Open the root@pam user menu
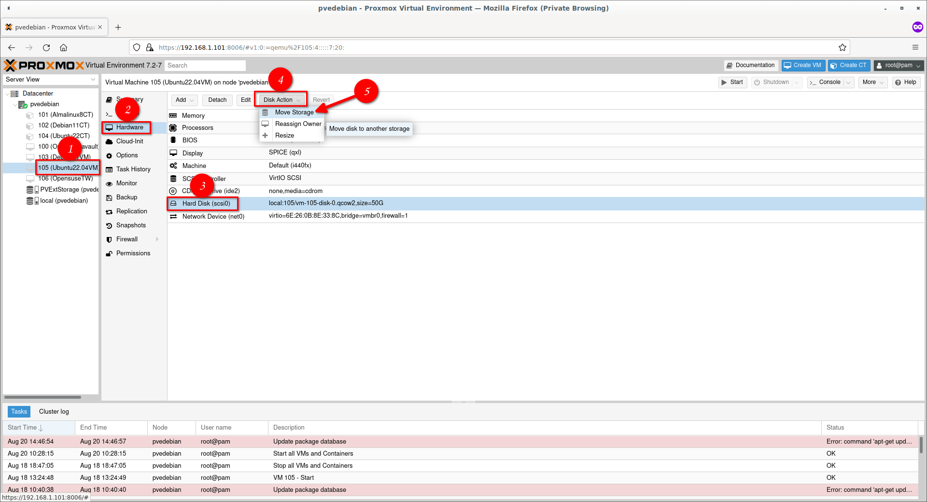The width and height of the screenshot is (927, 502). (899, 65)
